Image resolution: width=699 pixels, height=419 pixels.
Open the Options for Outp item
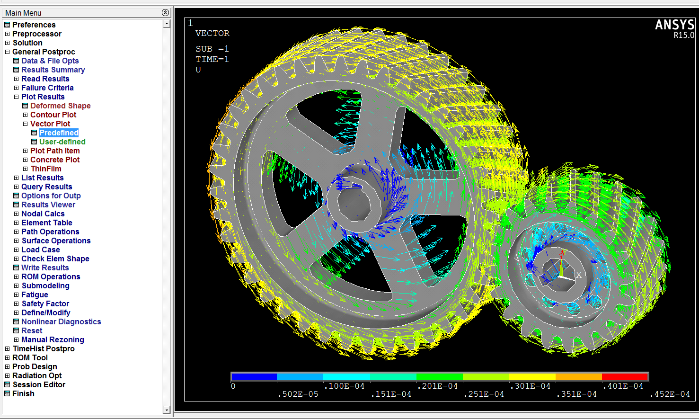[x=51, y=196]
